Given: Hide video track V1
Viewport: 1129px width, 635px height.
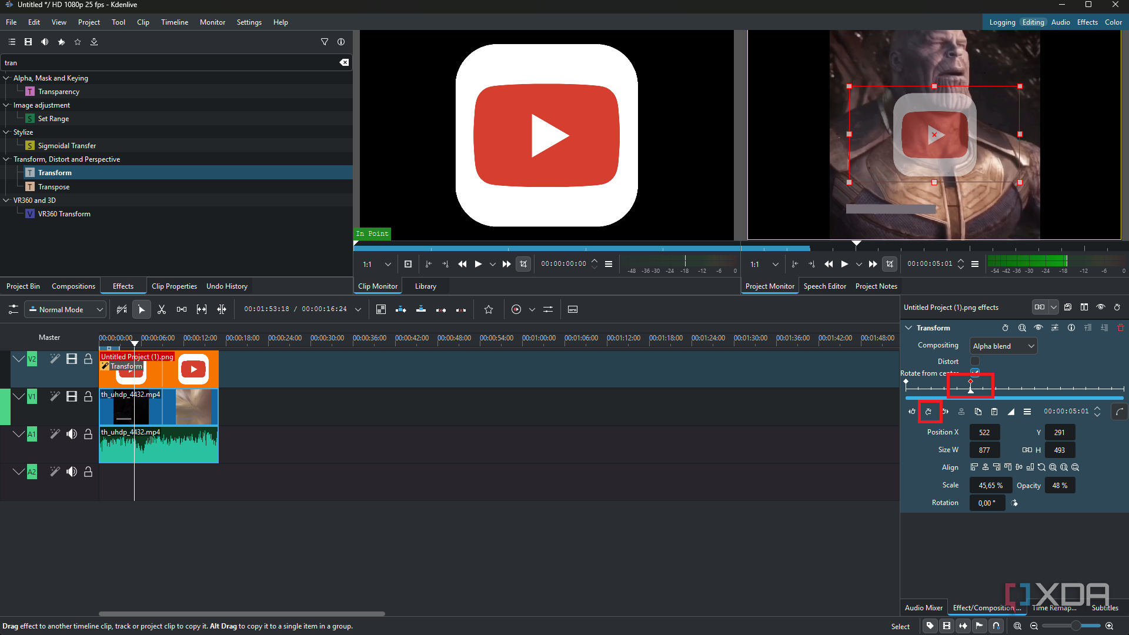Looking at the screenshot, I should point(72,396).
